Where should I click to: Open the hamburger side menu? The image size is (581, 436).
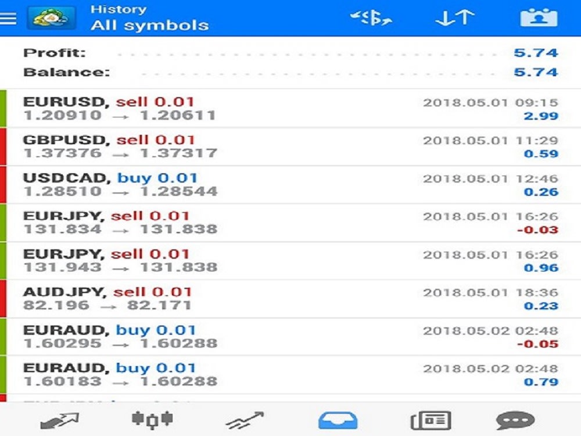point(8,19)
